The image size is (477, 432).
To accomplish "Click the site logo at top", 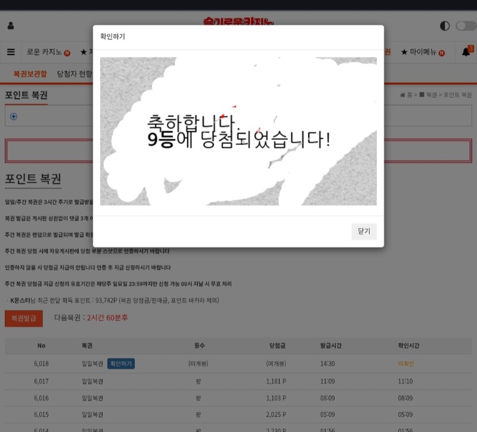I will coord(238,23).
